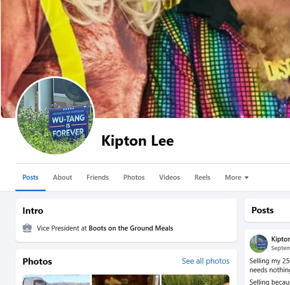Switch to the Posts tab
This screenshot has height=285, width=290.
[30, 177]
